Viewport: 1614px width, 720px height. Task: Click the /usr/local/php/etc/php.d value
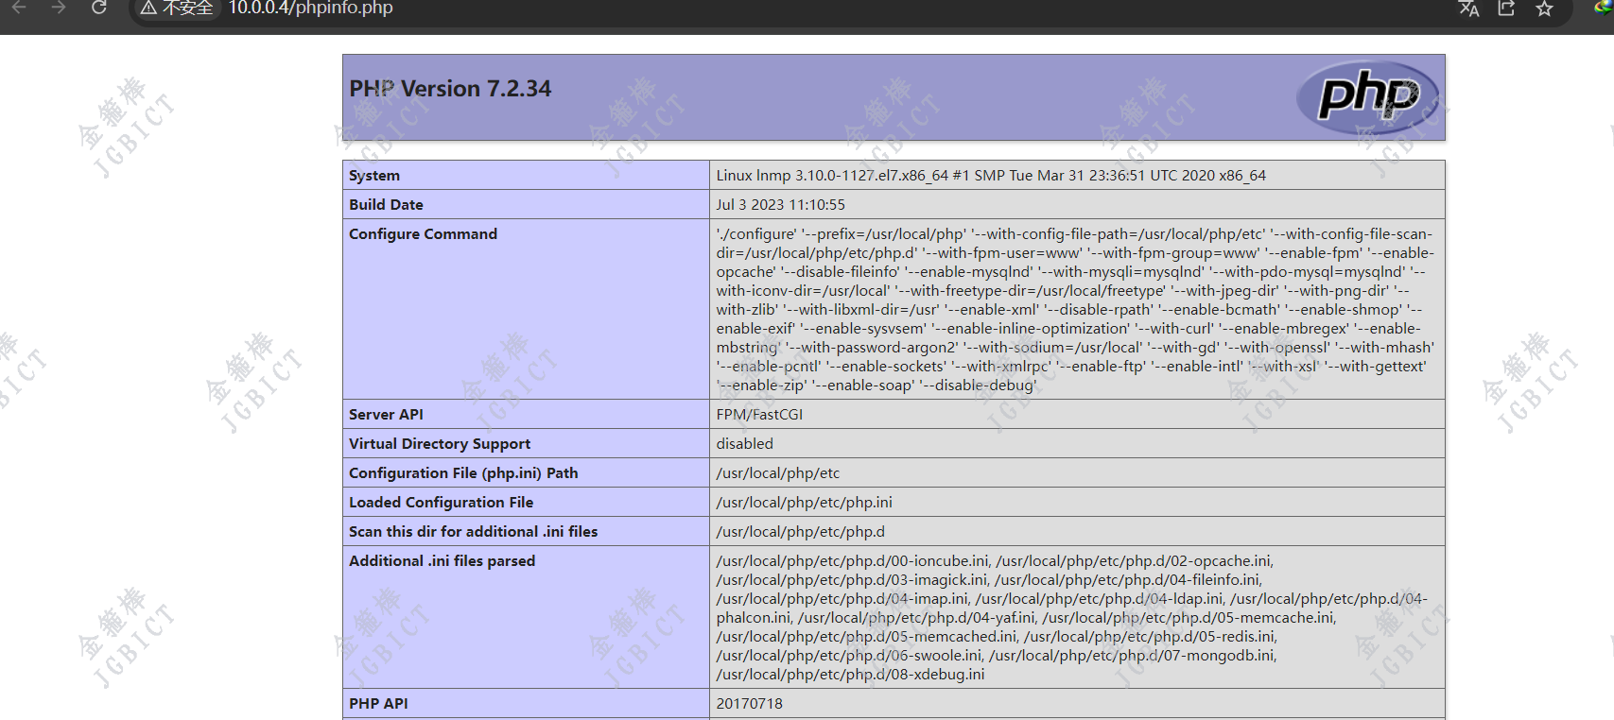tap(800, 532)
